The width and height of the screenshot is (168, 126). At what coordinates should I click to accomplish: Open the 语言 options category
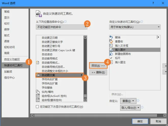tap(15, 41)
